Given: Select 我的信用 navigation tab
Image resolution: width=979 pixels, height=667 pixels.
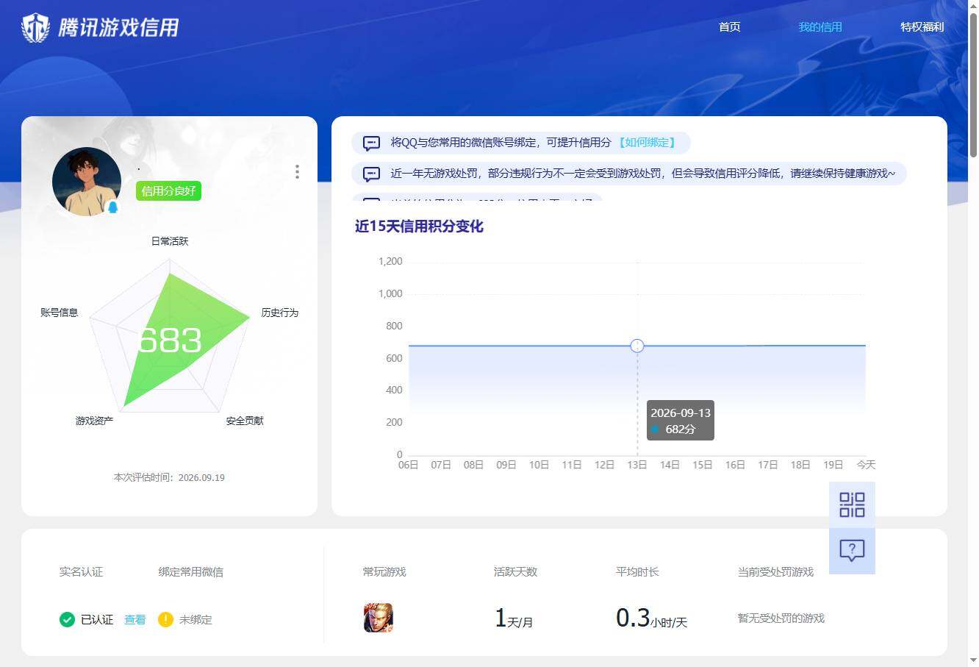Looking at the screenshot, I should [820, 27].
